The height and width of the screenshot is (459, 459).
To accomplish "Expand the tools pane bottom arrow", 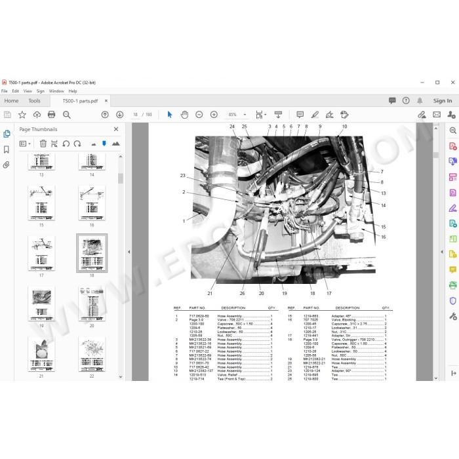I will (454, 373).
